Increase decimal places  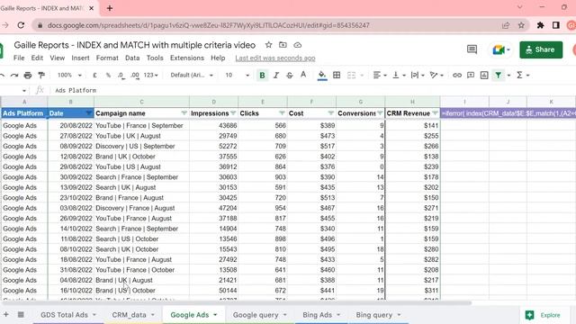pyautogui.click(x=135, y=76)
